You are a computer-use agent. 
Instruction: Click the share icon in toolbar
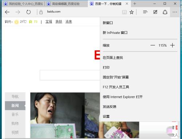click(165, 12)
